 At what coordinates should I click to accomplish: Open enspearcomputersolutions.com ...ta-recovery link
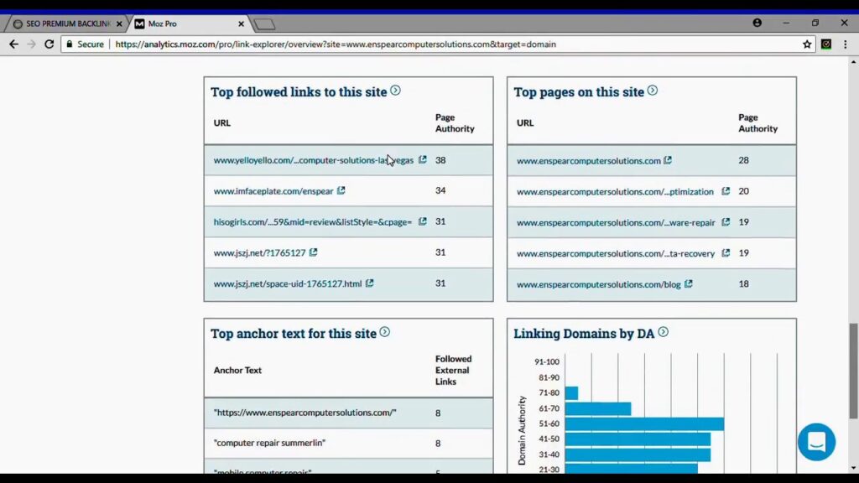[616, 253]
